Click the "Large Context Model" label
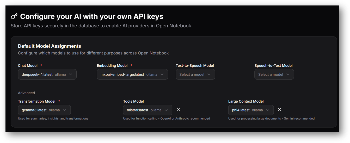 coord(246,101)
